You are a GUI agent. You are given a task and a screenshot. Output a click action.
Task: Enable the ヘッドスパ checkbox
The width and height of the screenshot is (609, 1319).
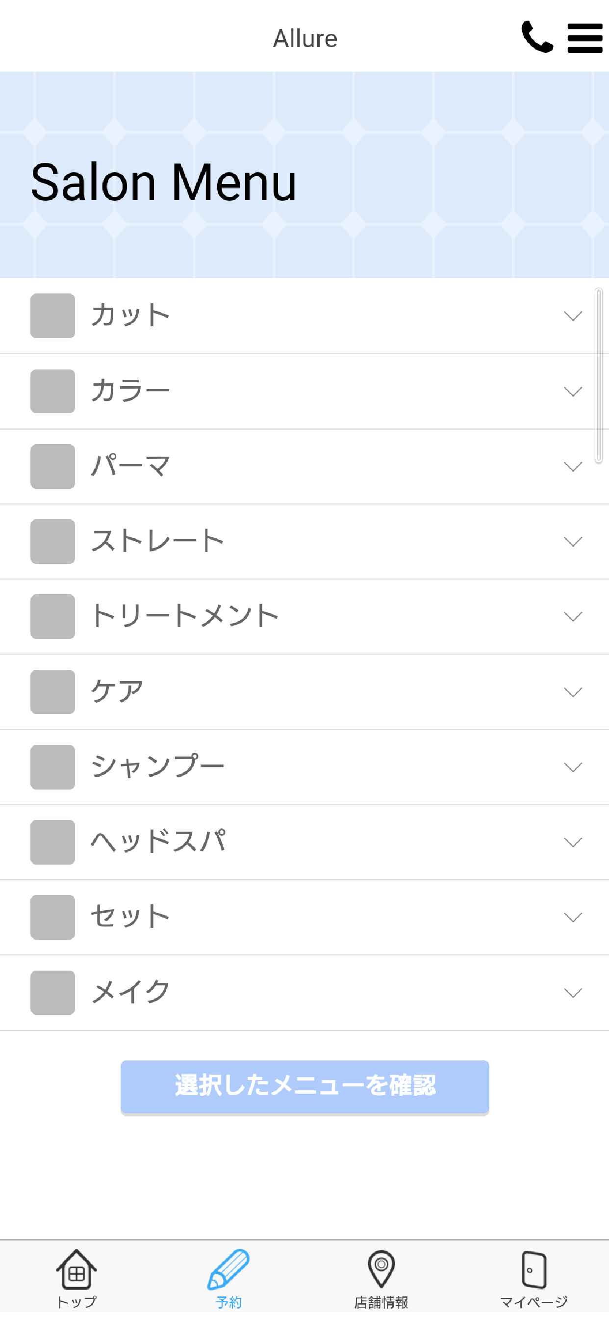click(53, 843)
